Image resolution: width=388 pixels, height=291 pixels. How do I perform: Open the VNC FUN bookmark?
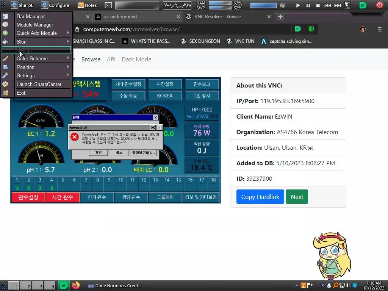[x=240, y=41]
